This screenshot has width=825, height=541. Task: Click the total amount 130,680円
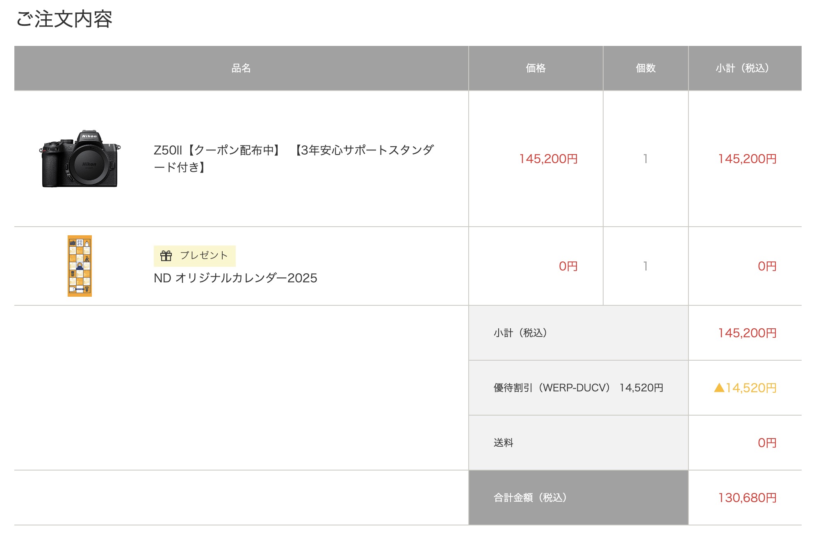(x=747, y=498)
